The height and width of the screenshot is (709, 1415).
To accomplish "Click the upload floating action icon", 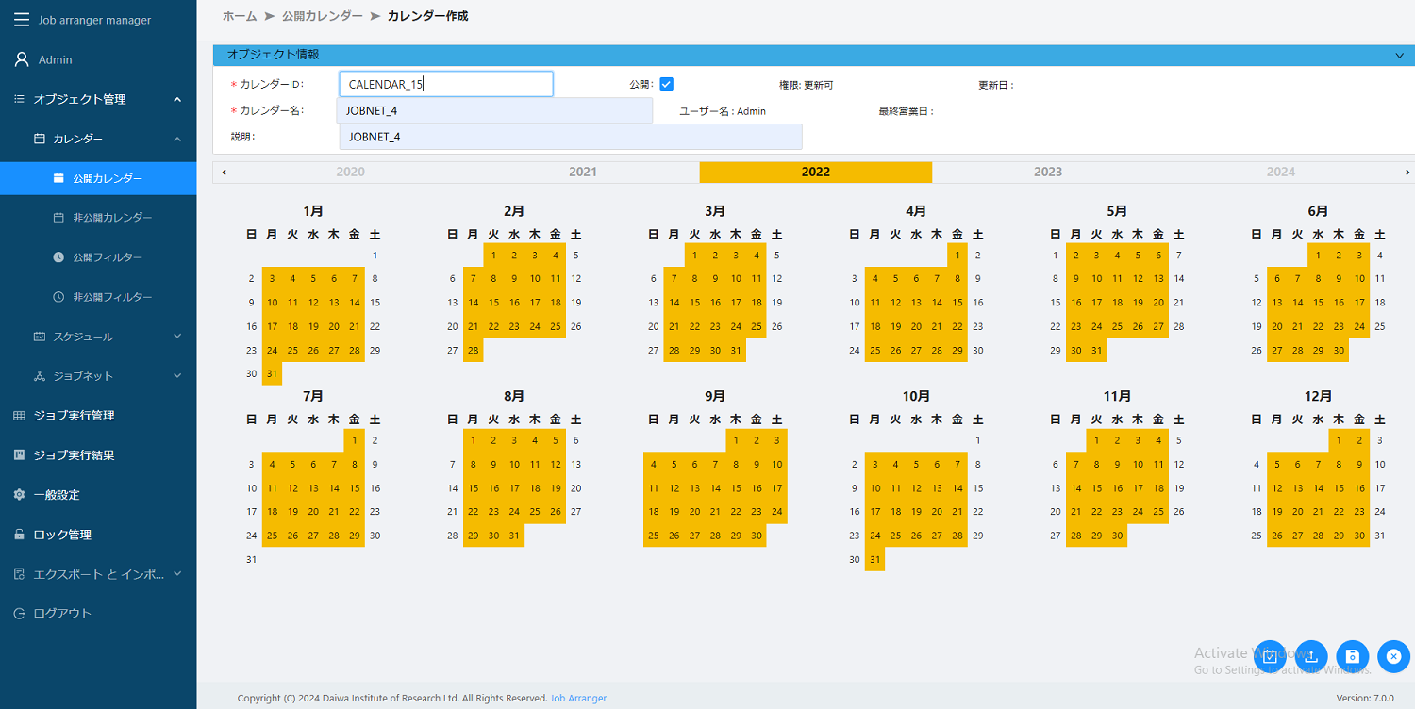I will tap(1310, 656).
